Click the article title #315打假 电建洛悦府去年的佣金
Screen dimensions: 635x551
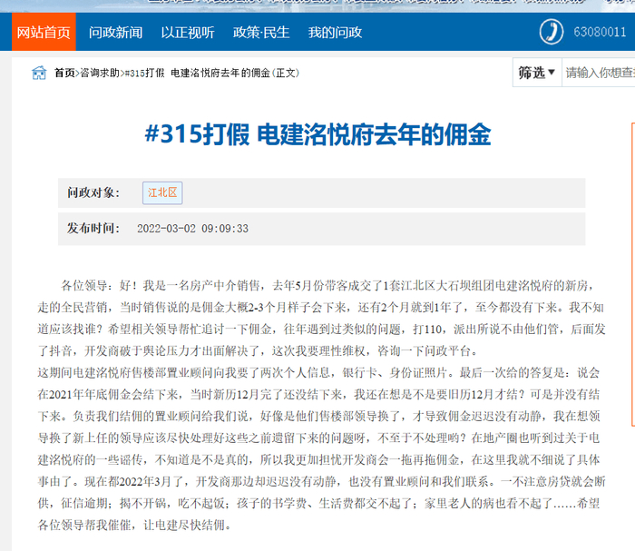pyautogui.click(x=317, y=134)
